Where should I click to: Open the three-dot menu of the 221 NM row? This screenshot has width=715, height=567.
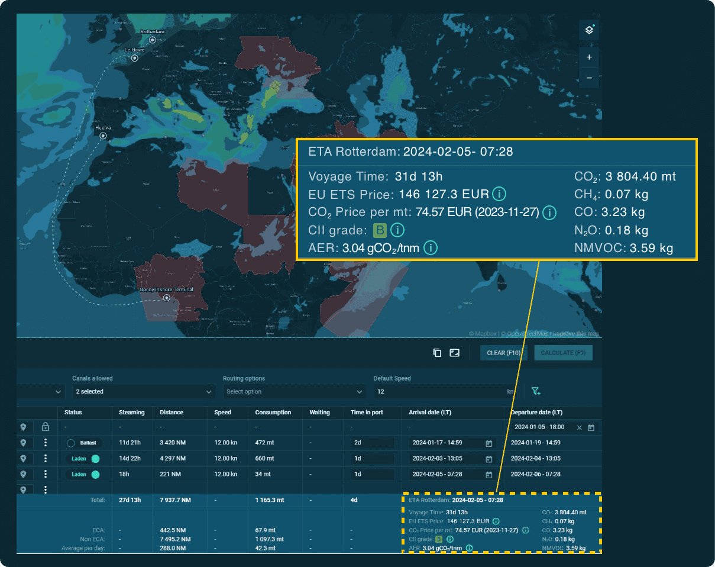point(46,474)
